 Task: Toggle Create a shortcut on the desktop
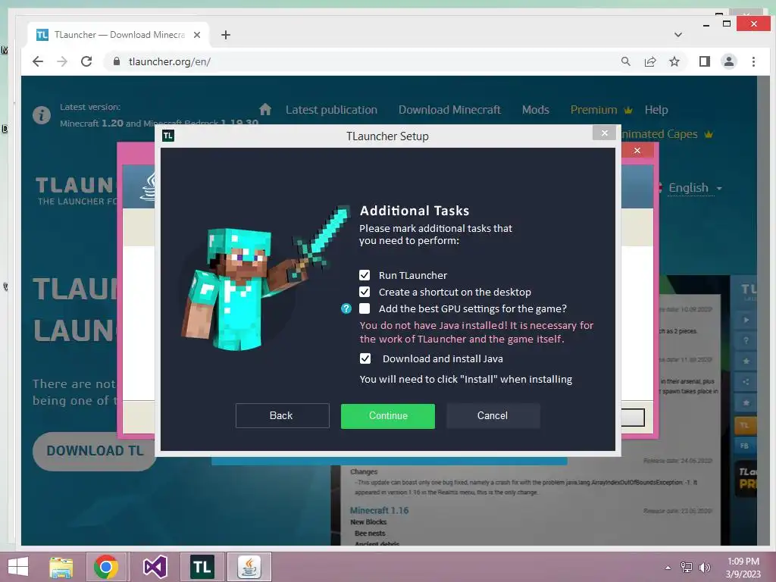point(365,292)
